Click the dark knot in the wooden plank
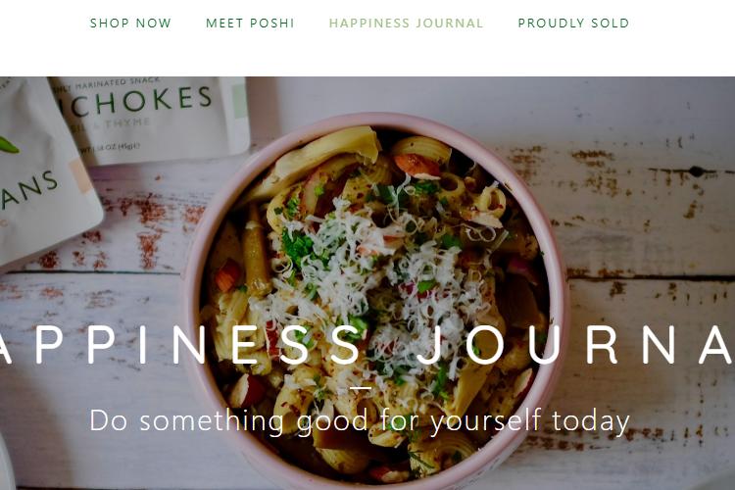The width and height of the screenshot is (735, 490). [x=697, y=171]
